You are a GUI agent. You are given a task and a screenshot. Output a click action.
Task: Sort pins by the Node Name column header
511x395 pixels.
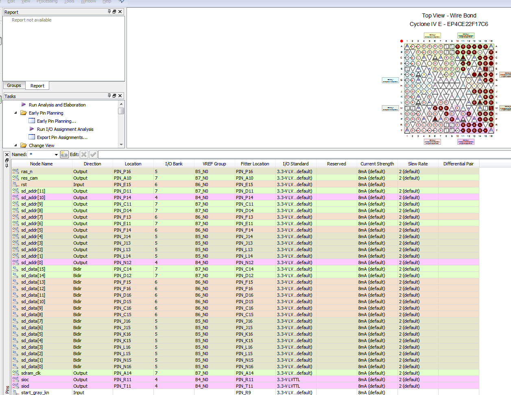pyautogui.click(x=41, y=164)
